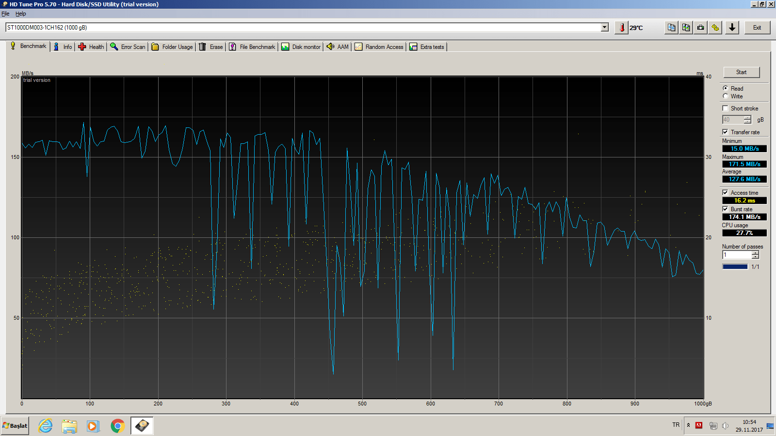Click the Exit button
The height and width of the screenshot is (436, 776).
coord(757,28)
